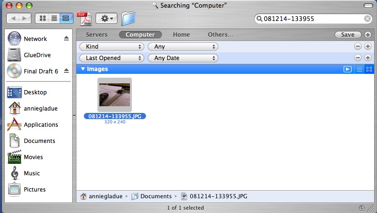Switch to icon view mode
The image size is (377, 213).
coord(42,19)
